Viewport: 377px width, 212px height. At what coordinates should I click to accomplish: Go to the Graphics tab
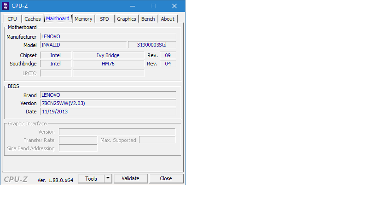[127, 19]
